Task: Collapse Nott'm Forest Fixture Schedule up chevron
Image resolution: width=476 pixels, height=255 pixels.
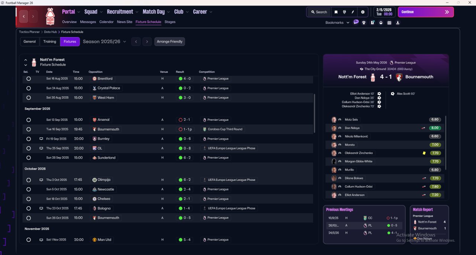Action: click(x=26, y=60)
